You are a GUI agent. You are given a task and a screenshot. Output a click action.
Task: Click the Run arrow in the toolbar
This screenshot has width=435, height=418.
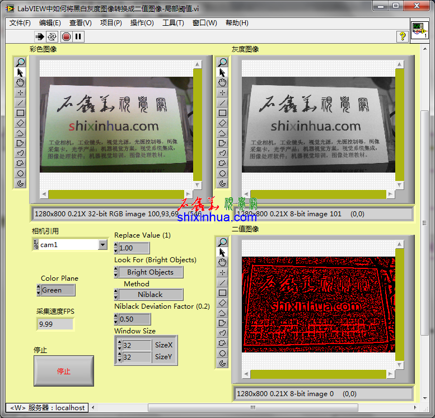[x=40, y=36]
